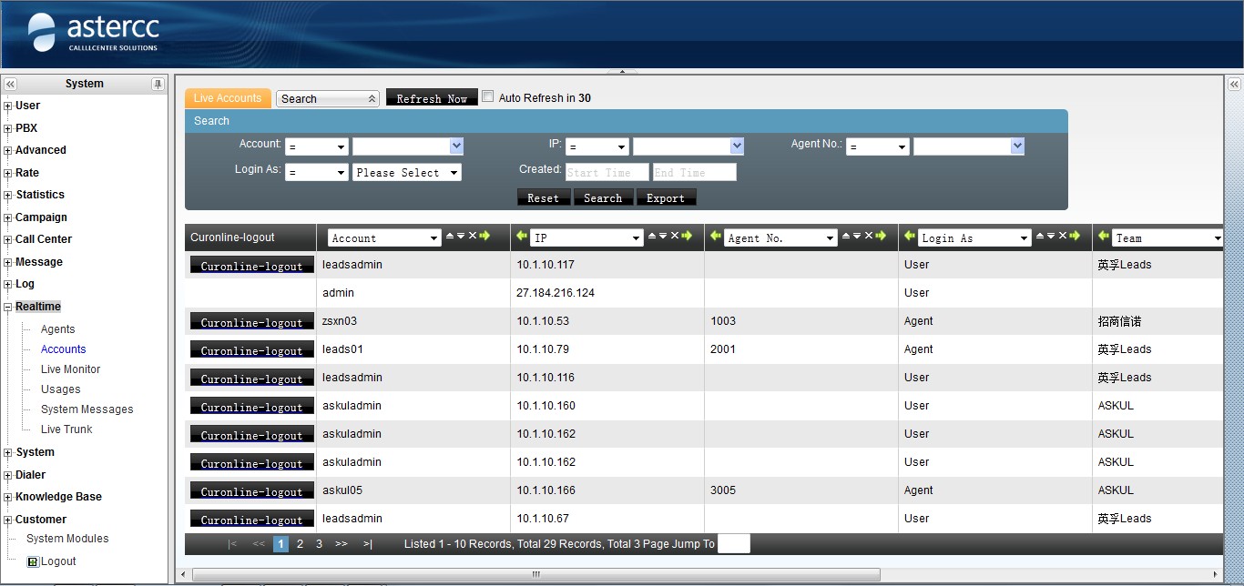The height and width of the screenshot is (586, 1244).
Task: Click the Refresh Now button
Action: pyautogui.click(x=432, y=98)
